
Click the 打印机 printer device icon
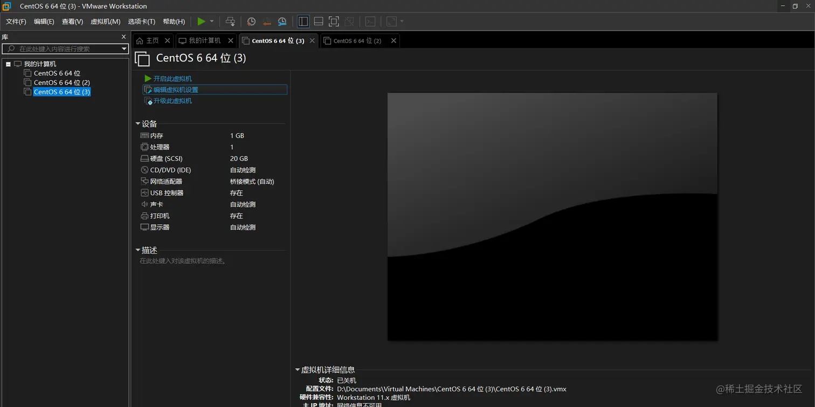144,216
